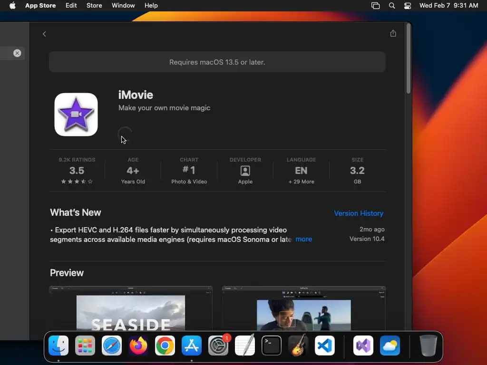Click the EN + 29 More language info

click(301, 171)
